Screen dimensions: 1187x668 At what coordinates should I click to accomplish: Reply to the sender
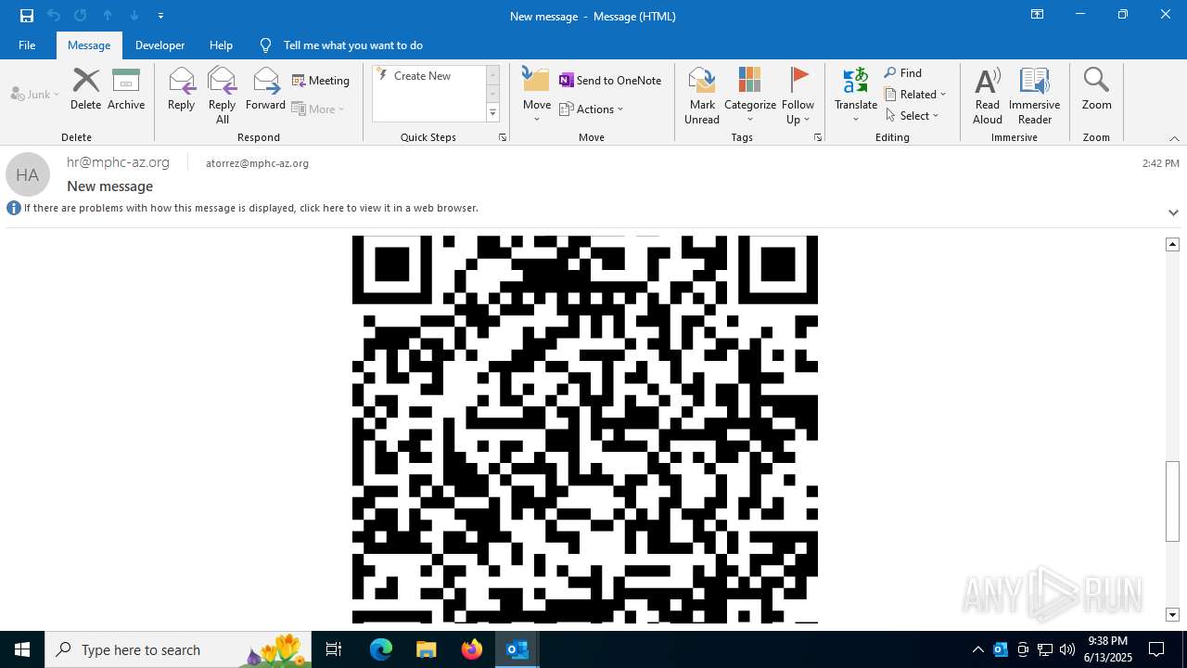pyautogui.click(x=182, y=89)
